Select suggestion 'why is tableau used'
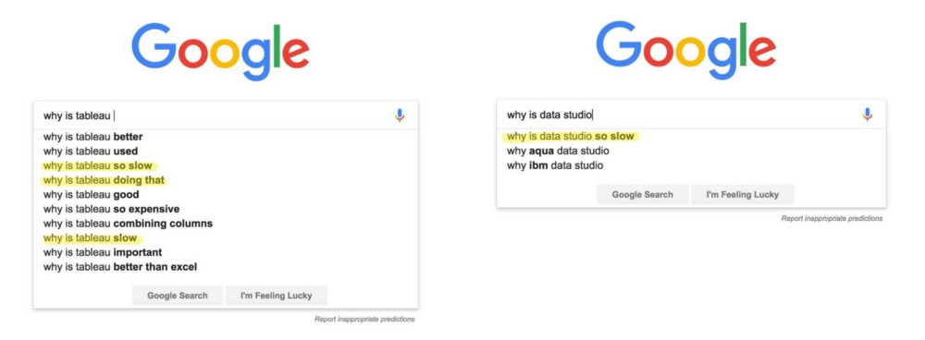 click(x=91, y=152)
